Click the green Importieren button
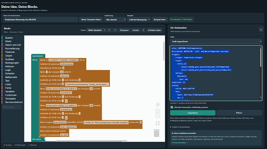Screen dimensions: 267x149 193,113
